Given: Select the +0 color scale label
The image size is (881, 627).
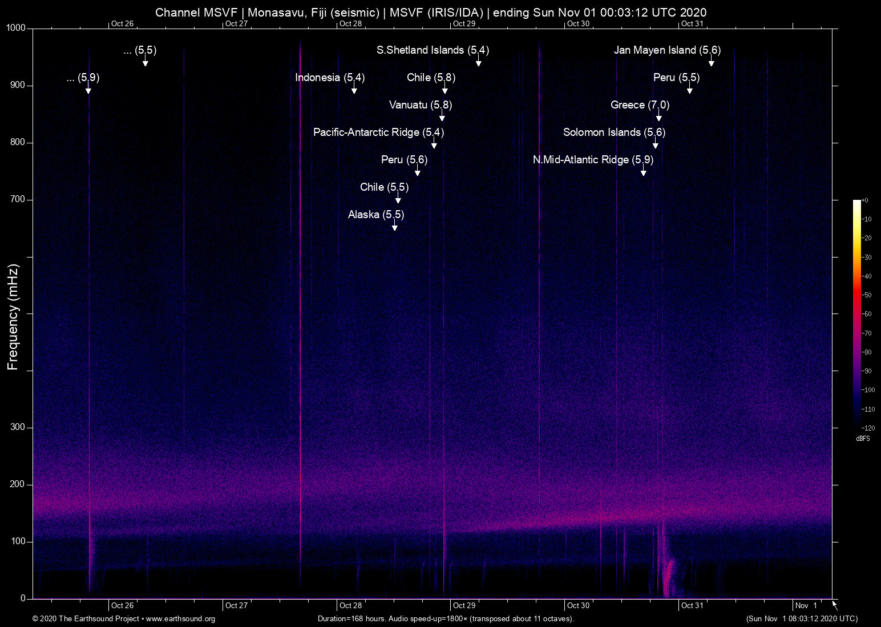Looking at the screenshot, I should tap(865, 200).
